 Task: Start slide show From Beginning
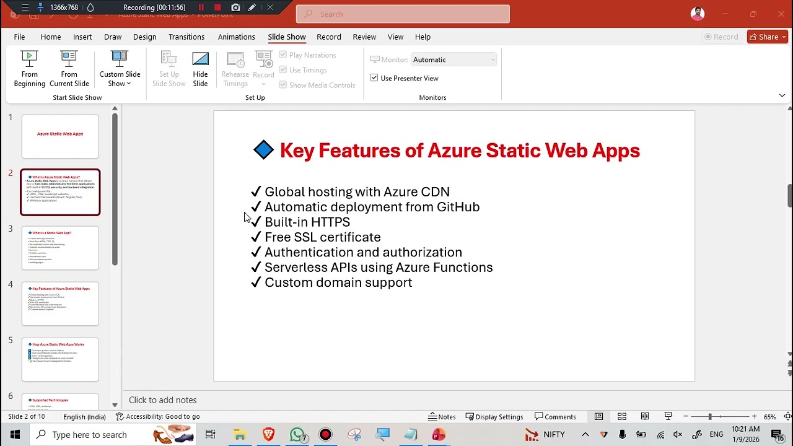[29, 69]
